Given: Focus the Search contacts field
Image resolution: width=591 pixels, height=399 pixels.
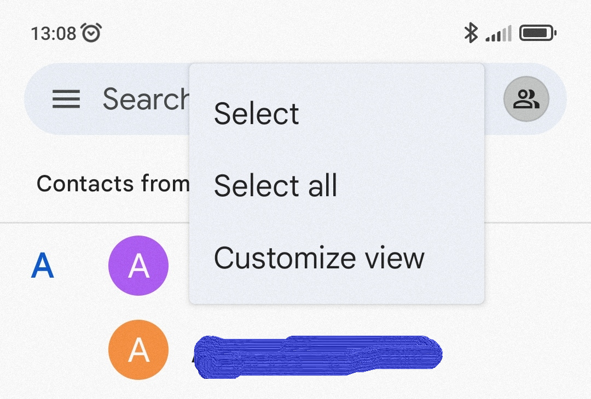Looking at the screenshot, I should tap(145, 99).
